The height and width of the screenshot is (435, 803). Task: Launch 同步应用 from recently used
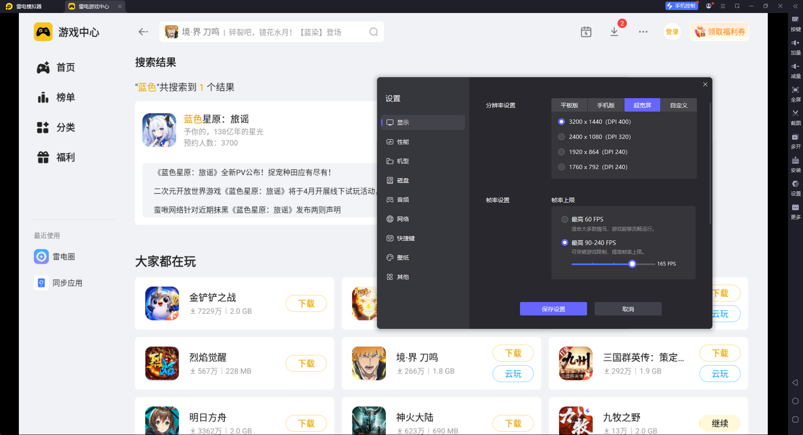(x=58, y=283)
